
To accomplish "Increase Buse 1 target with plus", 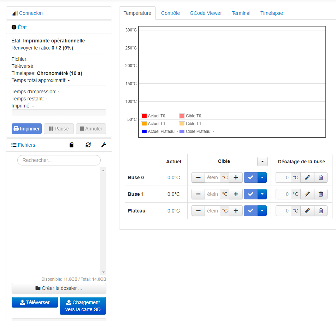I will click(x=236, y=194).
